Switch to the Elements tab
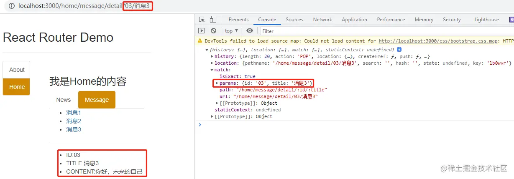 click(238, 20)
